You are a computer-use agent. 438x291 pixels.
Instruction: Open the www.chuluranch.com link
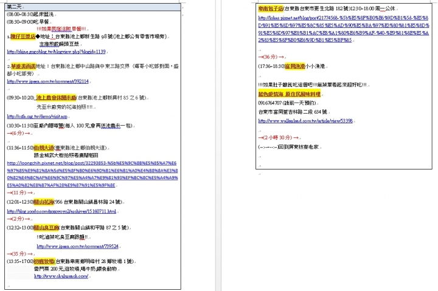pyautogui.click(x=61, y=276)
